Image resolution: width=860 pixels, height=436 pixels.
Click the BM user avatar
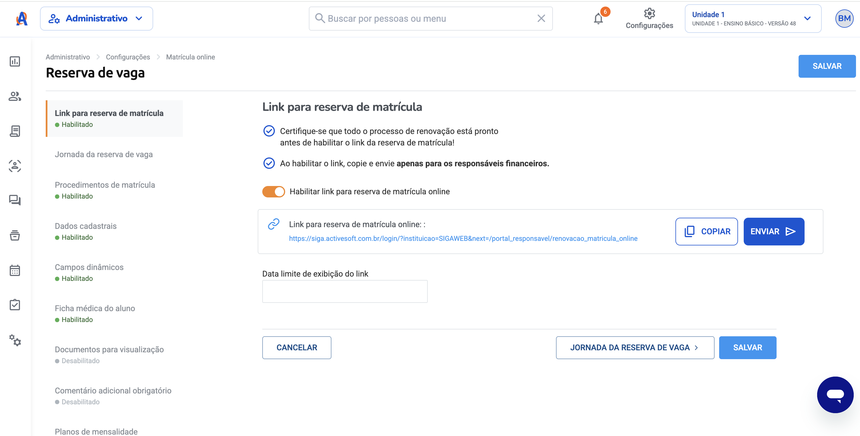click(x=844, y=18)
